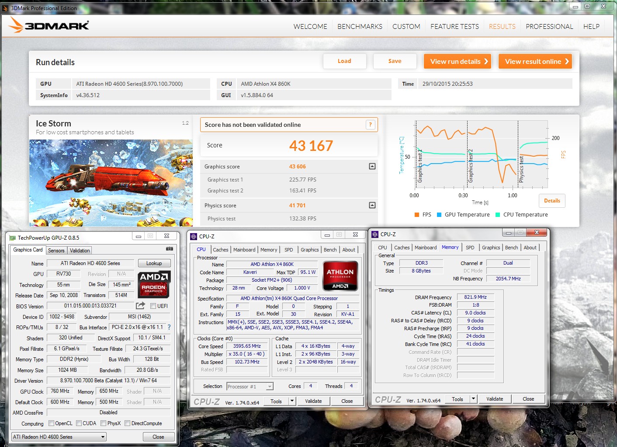The width and height of the screenshot is (617, 447).
Task: Click the teal CPU Temperature legend swatch
Action: coord(498,215)
